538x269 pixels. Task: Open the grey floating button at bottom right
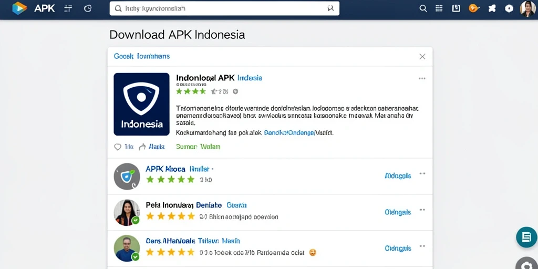526,263
